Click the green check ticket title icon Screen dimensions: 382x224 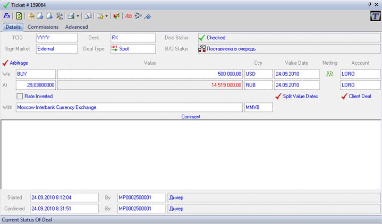click(6, 5)
